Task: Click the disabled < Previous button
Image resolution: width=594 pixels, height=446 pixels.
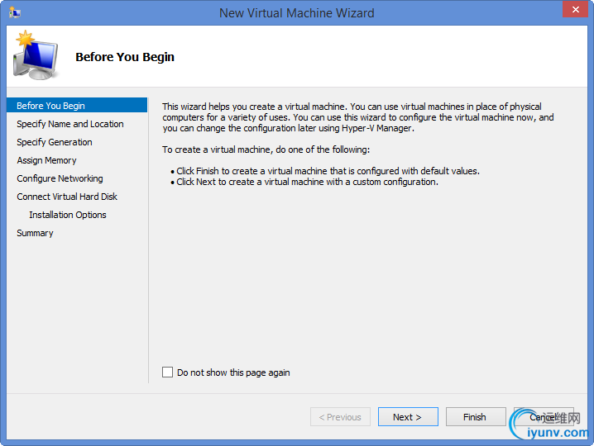Action: tap(340, 417)
